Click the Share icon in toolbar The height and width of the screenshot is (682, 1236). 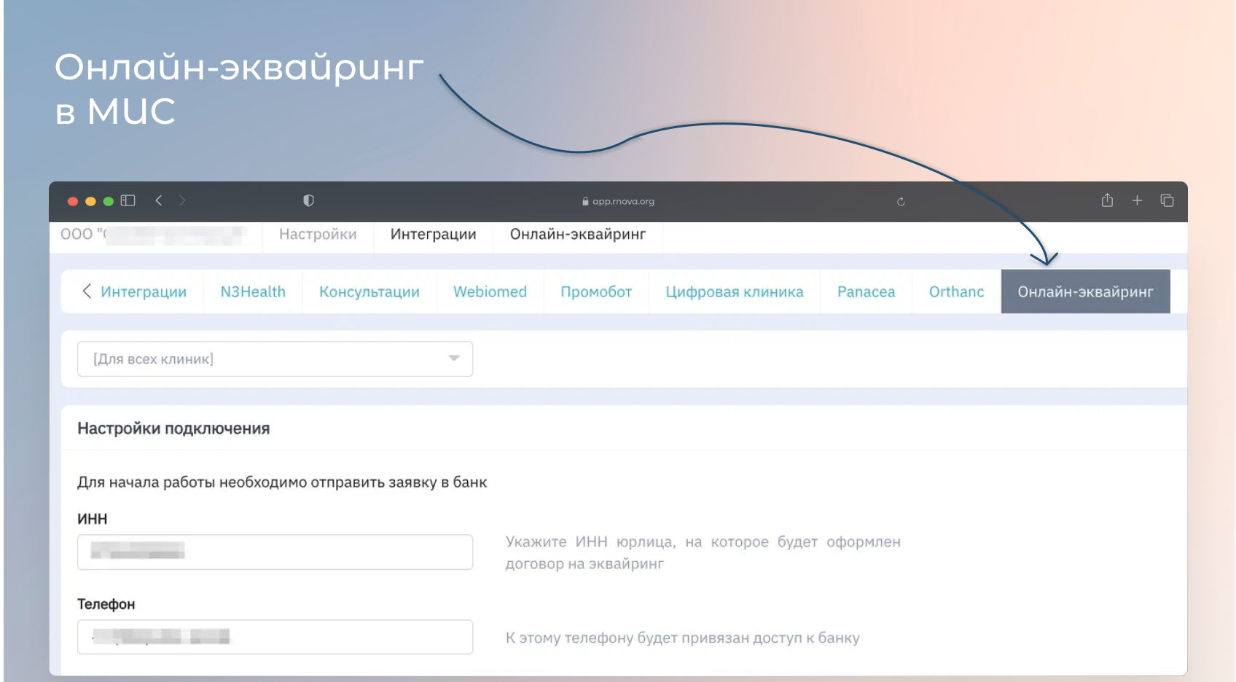[x=1107, y=200]
